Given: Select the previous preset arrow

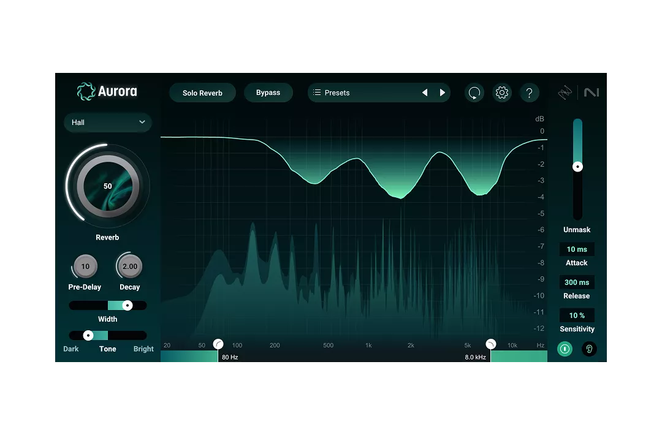Looking at the screenshot, I should (425, 93).
